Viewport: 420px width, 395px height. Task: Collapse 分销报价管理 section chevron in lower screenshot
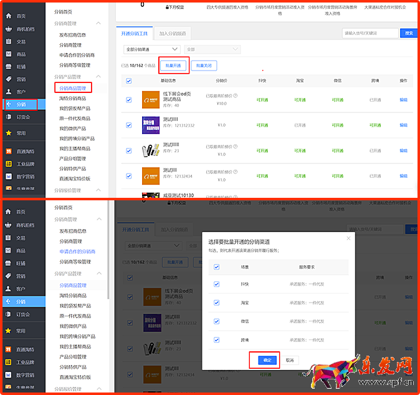click(x=99, y=389)
